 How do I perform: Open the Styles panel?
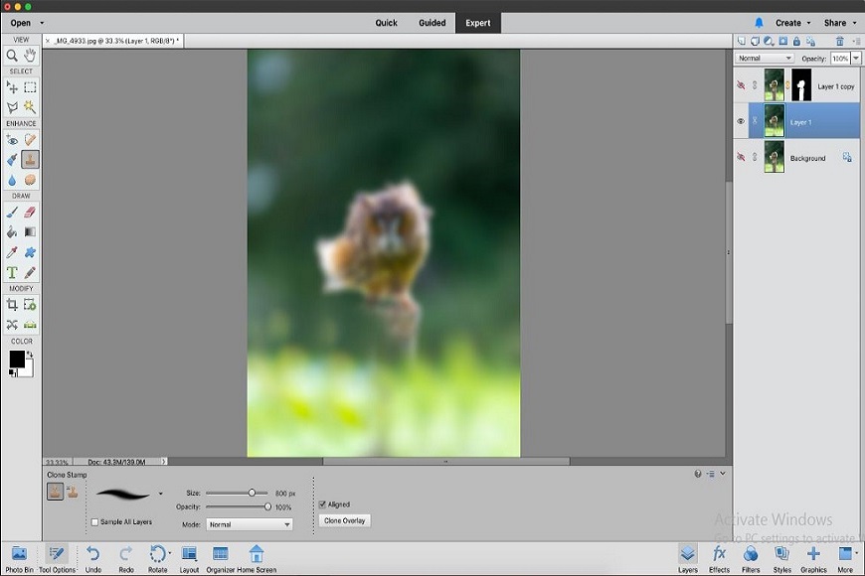tap(781, 559)
